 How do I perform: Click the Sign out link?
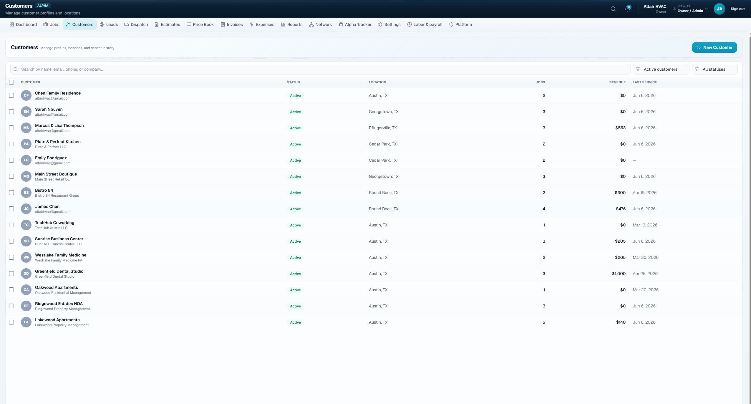(x=737, y=9)
